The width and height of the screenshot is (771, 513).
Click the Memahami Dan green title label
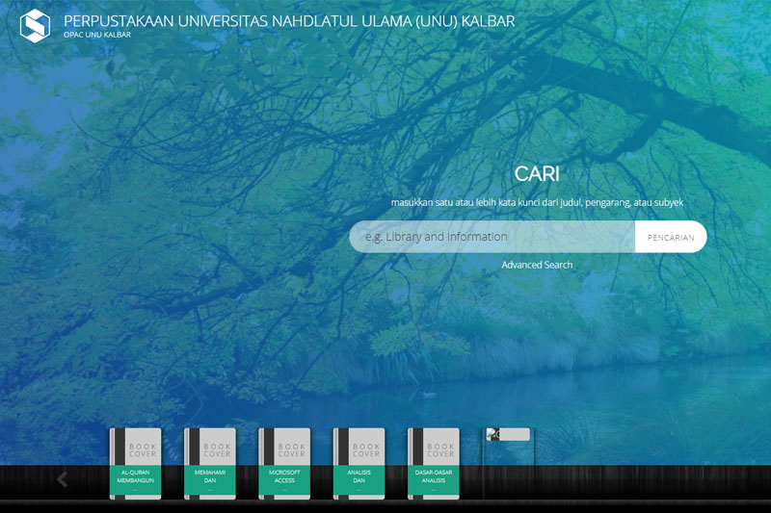pos(211,480)
